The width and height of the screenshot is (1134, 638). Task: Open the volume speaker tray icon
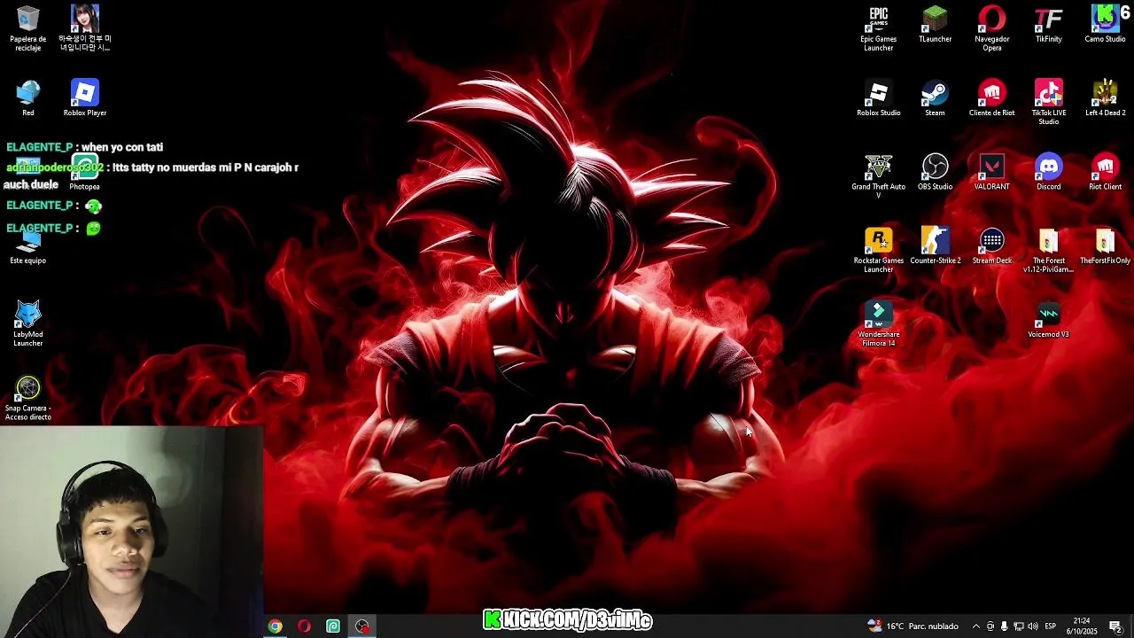(1032, 626)
